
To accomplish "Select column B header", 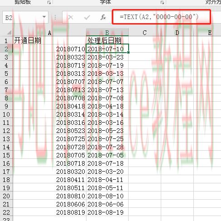I will tap(107, 33).
